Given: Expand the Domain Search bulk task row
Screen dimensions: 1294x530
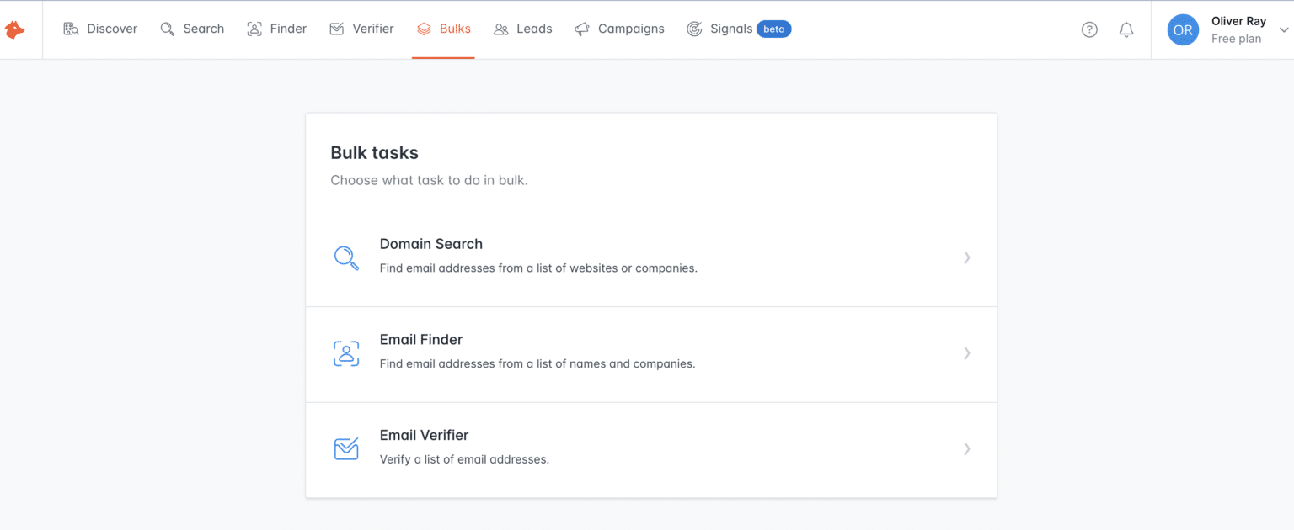Looking at the screenshot, I should tap(967, 257).
